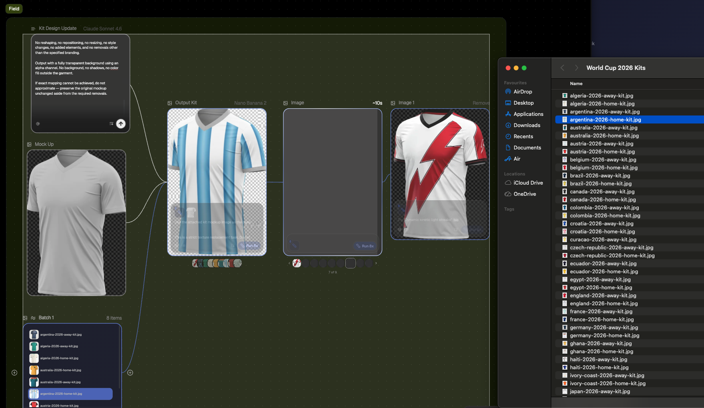
Task: Select belgium-2026-home-kit.jpg in Finder
Action: pyautogui.click(x=630, y=168)
